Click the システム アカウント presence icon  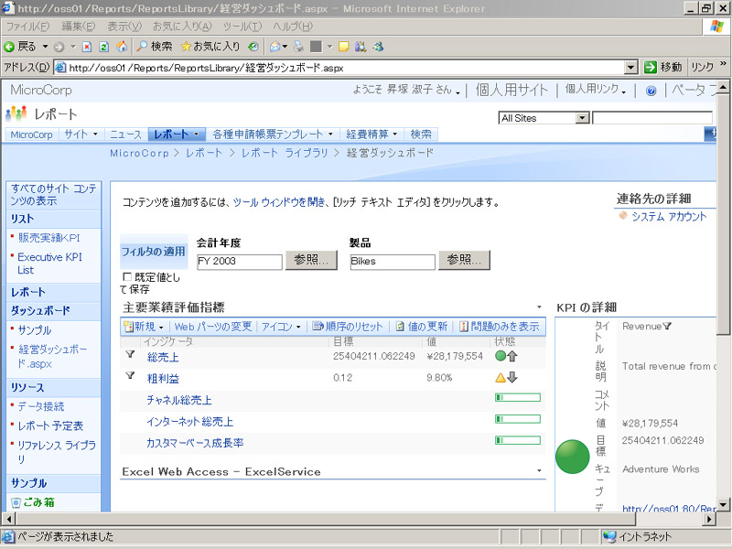coord(623,216)
